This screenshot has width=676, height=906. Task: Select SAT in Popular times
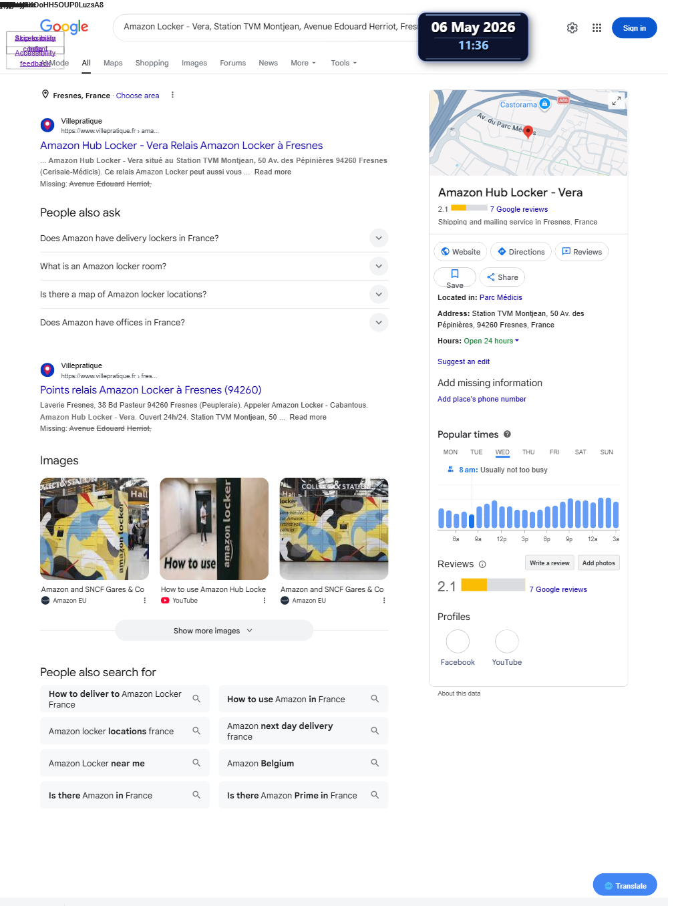pos(580,452)
